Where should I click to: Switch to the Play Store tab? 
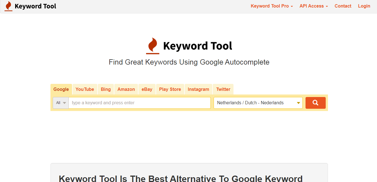170,89
